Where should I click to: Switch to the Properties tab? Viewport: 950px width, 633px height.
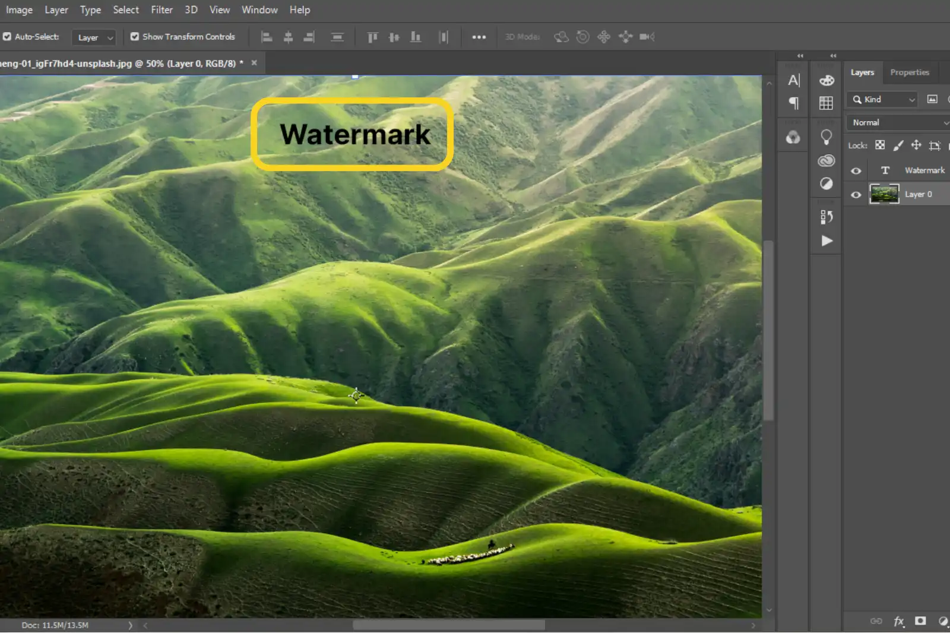909,72
